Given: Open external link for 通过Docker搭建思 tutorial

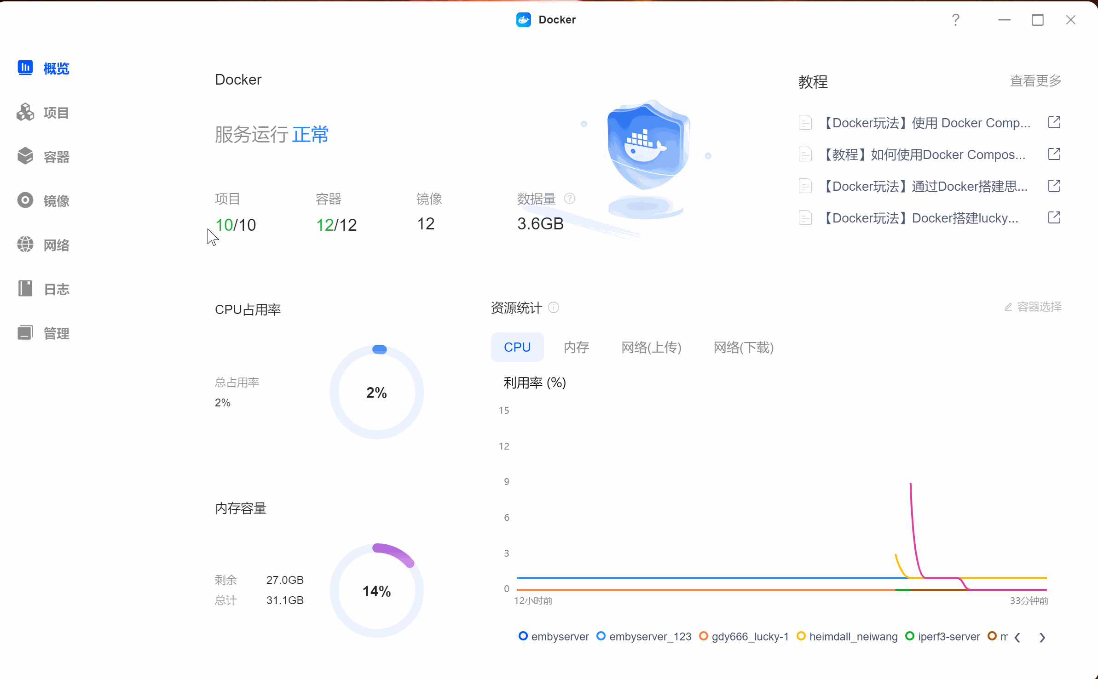Looking at the screenshot, I should [x=1054, y=186].
